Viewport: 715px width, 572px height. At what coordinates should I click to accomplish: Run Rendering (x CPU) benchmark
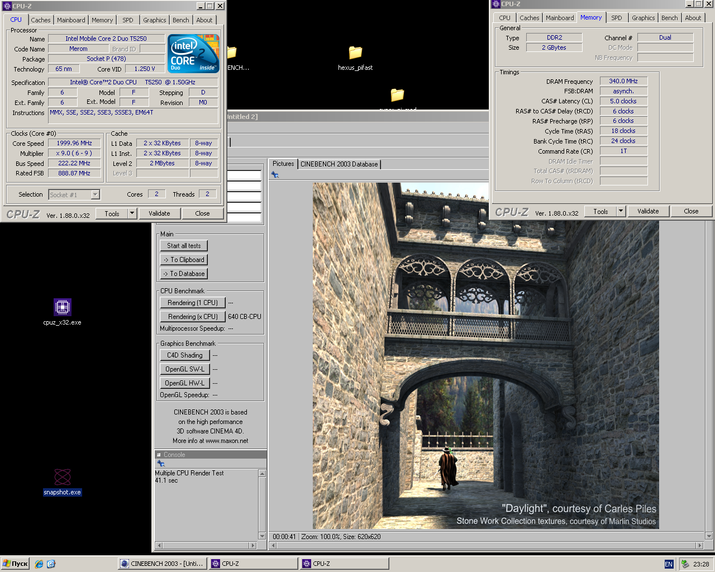tap(193, 317)
